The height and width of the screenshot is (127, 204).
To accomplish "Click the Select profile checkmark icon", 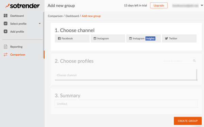I will point(5,23).
